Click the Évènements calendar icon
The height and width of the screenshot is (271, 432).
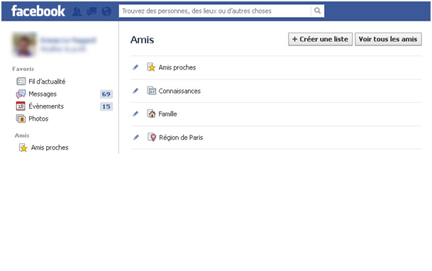[21, 106]
